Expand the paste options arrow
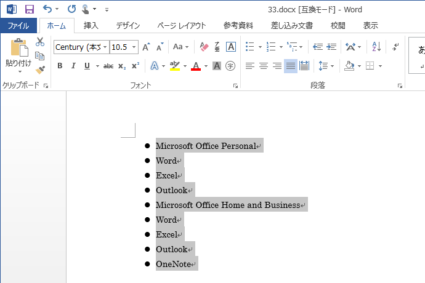This screenshot has width=425, height=283. 20,72
